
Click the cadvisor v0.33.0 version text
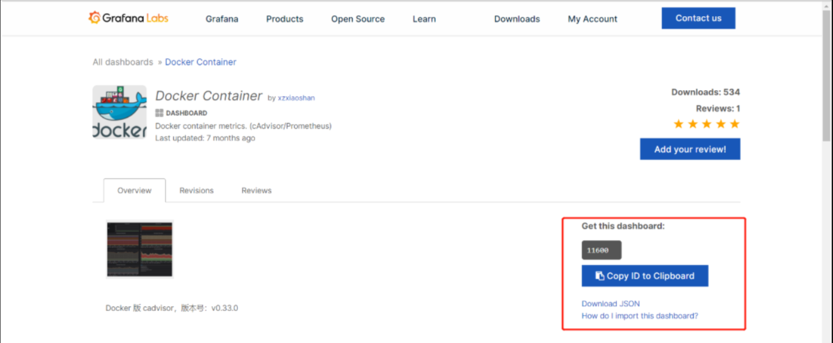point(172,308)
